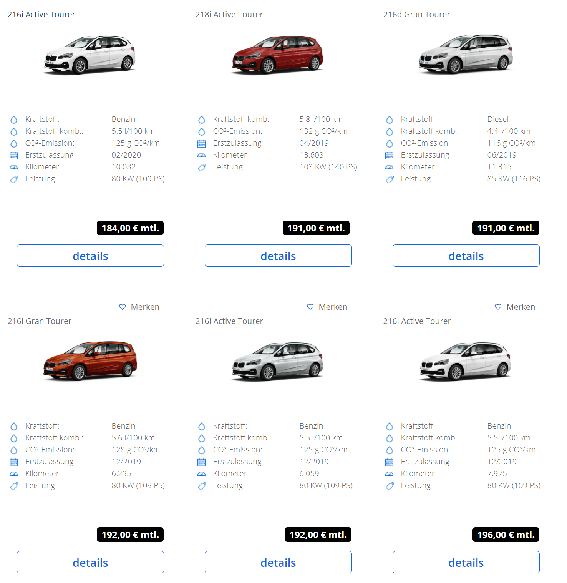Click the Erstzulassung calendar icon for 02/2020
The image size is (567, 583).
[x=14, y=155]
